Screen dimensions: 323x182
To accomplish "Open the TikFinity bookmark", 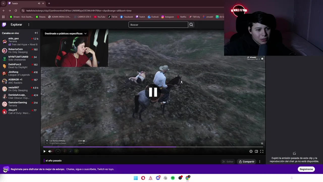I will click(x=195, y=17).
